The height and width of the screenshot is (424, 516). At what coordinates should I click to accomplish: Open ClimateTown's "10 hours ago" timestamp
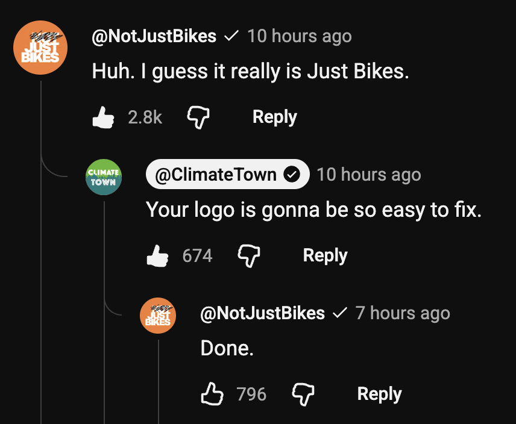[369, 175]
